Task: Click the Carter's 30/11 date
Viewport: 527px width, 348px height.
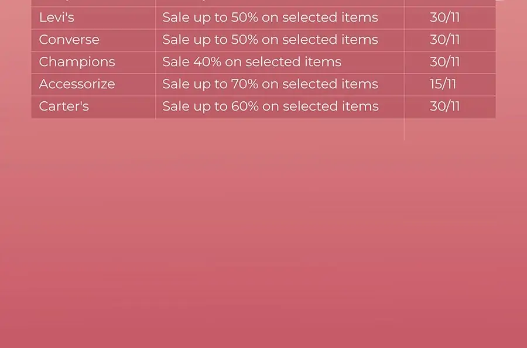Action: [x=444, y=106]
